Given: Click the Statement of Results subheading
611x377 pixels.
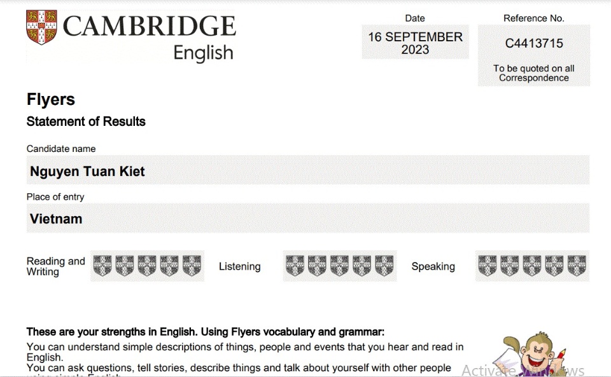Looking at the screenshot, I should (x=86, y=121).
